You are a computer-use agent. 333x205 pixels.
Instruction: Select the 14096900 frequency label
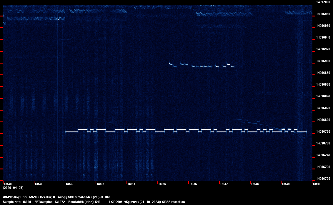coord(323,61)
